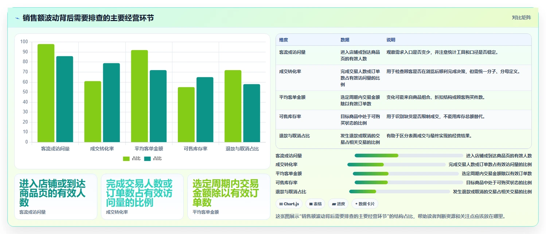Click the 客流或访问量 label in the progress list
The height and width of the screenshot is (234, 546).
click(289, 156)
